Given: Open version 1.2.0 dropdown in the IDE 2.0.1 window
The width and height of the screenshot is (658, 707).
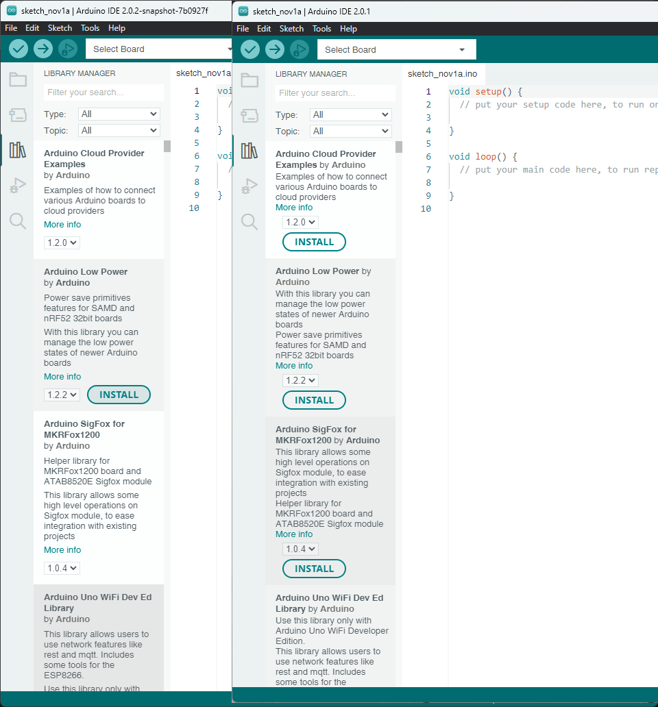Looking at the screenshot, I should (x=300, y=222).
